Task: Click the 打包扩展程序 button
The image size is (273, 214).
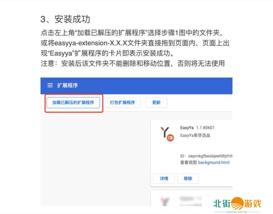Action: pyautogui.click(x=122, y=102)
